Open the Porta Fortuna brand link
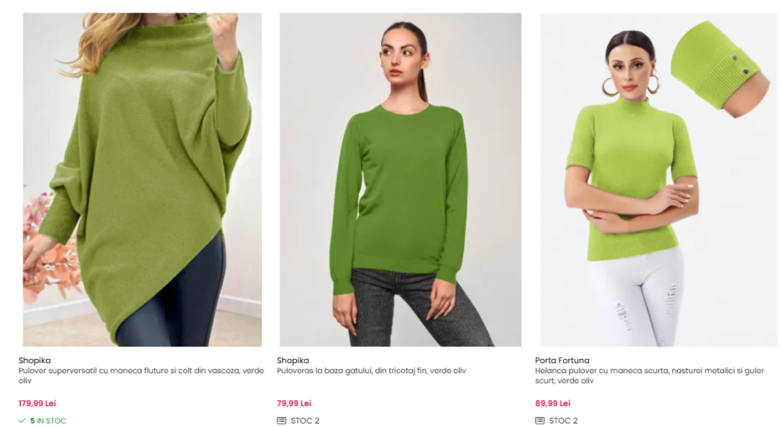The width and height of the screenshot is (782, 427). click(562, 361)
